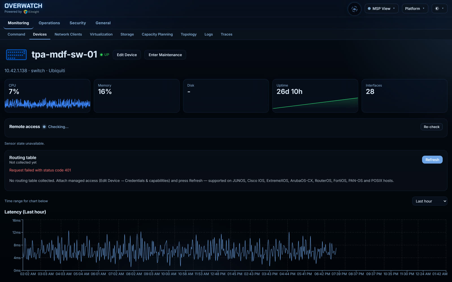Go to the Virtualization sub-tab
The height and width of the screenshot is (282, 452).
(101, 34)
